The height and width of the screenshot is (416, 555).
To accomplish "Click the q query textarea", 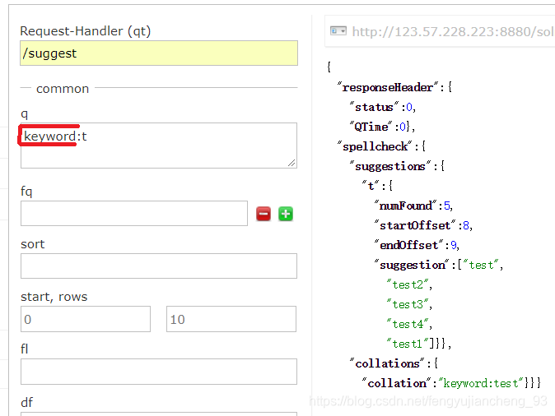I will tap(159, 146).
